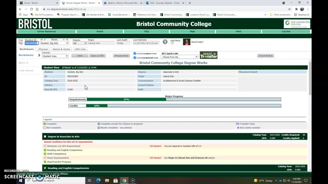328x184 pixels.
Task: Go to next student arrow icon
Action: [64, 40]
